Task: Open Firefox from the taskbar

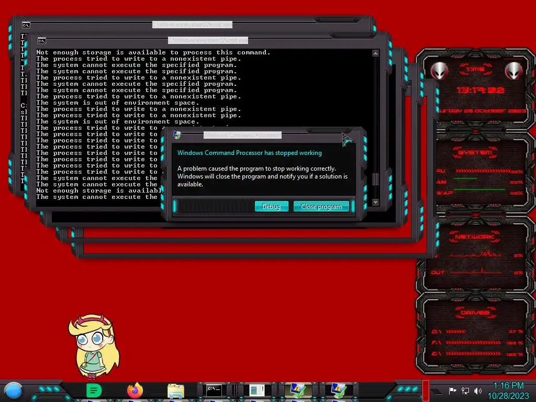Action: (x=135, y=390)
